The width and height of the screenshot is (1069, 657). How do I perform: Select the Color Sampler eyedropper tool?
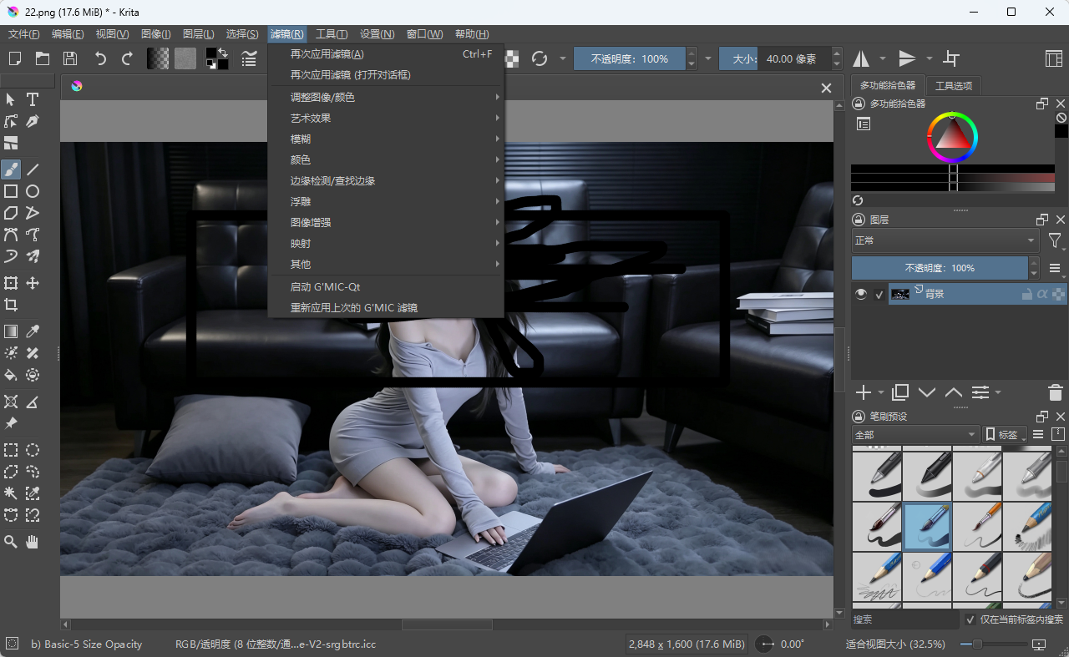[33, 331]
